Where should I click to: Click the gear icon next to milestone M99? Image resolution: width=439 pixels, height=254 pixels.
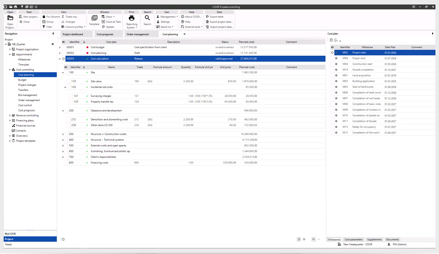click(x=336, y=58)
